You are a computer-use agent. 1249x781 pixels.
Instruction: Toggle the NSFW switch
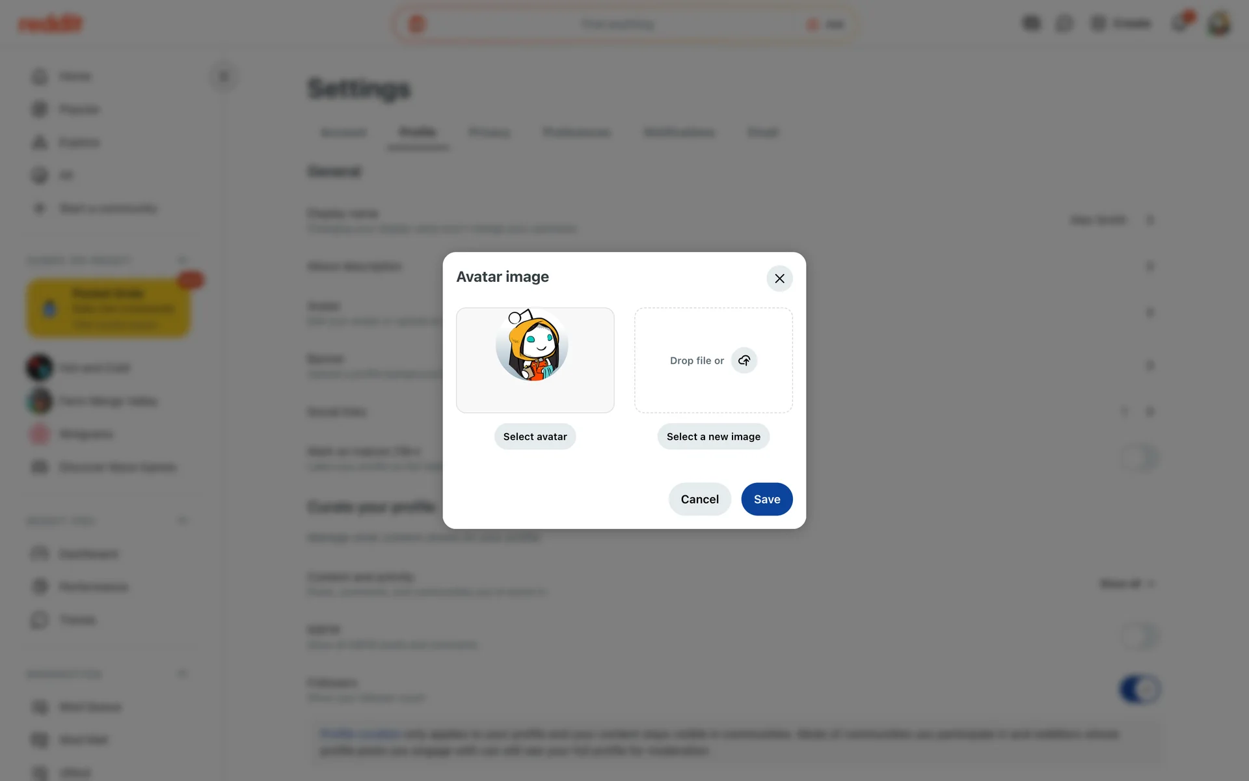(1140, 636)
